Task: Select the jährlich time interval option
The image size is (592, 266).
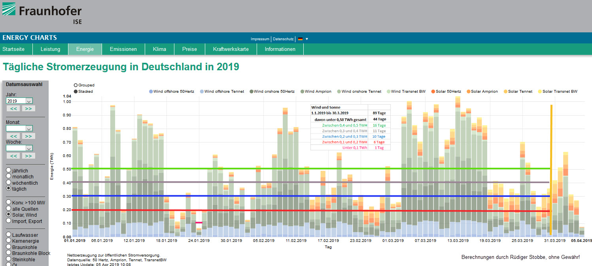Action: pyautogui.click(x=9, y=170)
